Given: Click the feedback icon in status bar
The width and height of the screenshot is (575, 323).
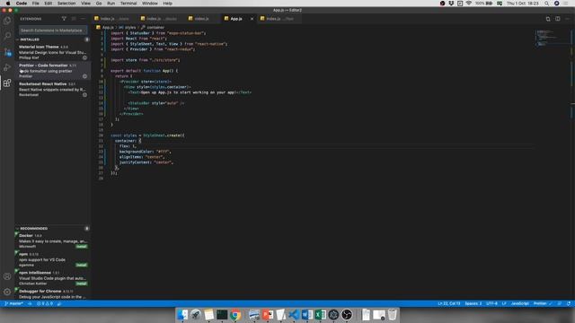Looking at the screenshot, I should tap(559, 303).
